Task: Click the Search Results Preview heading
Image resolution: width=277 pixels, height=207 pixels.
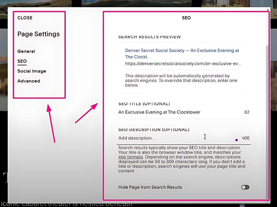Action: coord(150,37)
